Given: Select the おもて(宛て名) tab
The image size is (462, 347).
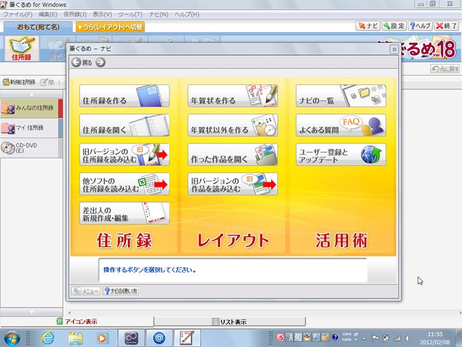Looking at the screenshot, I should pyautogui.click(x=38, y=27).
